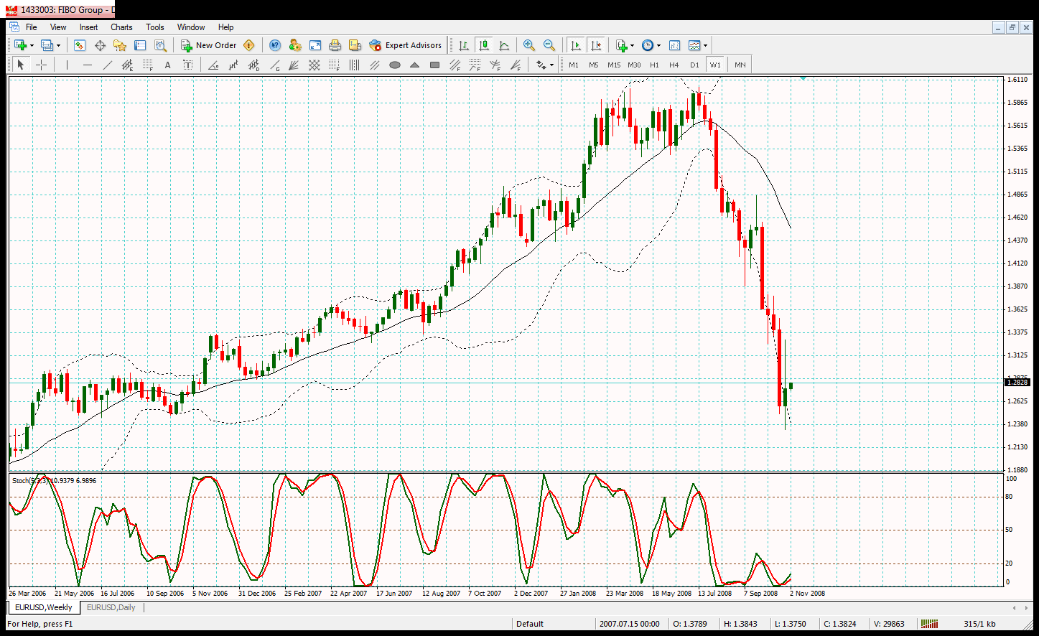Viewport: 1039px width, 636px height.
Task: Select the Text Label (T) tool
Action: pyautogui.click(x=188, y=65)
